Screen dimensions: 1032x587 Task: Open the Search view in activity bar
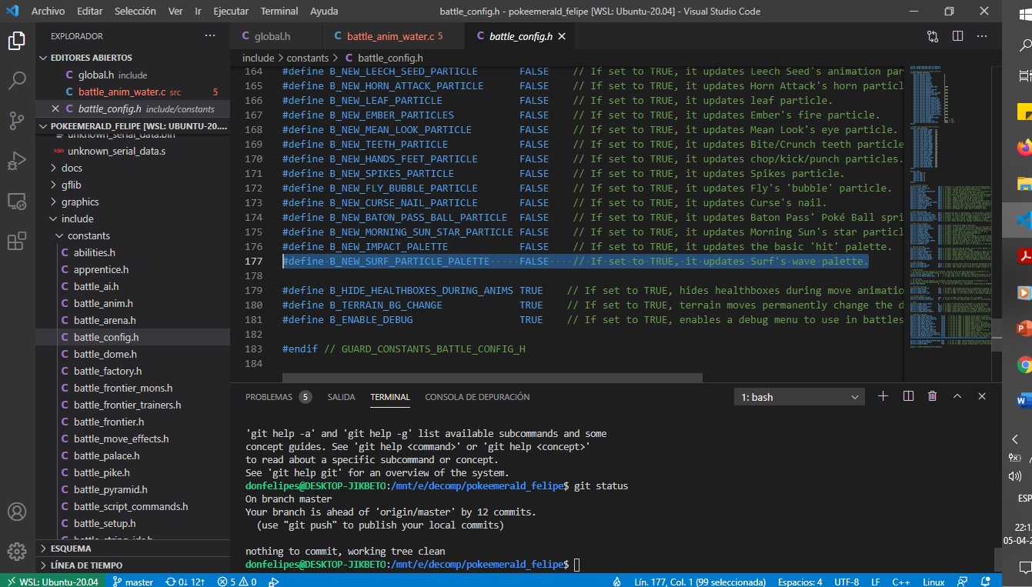click(17, 80)
